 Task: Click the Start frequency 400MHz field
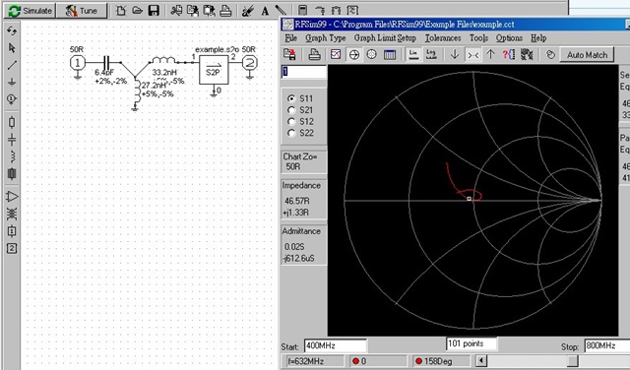point(335,345)
